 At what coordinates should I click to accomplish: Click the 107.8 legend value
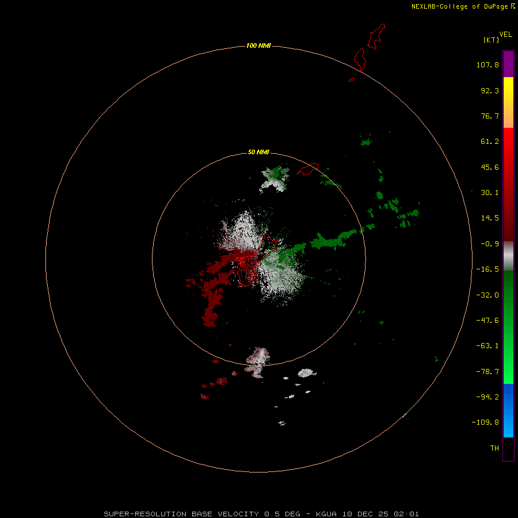tap(487, 64)
